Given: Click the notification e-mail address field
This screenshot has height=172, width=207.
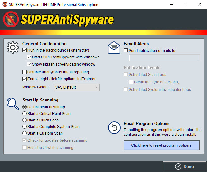Looking at the screenshot, I should point(165,58).
